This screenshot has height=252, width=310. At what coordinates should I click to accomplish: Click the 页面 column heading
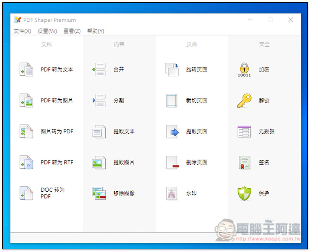pyautogui.click(x=192, y=44)
